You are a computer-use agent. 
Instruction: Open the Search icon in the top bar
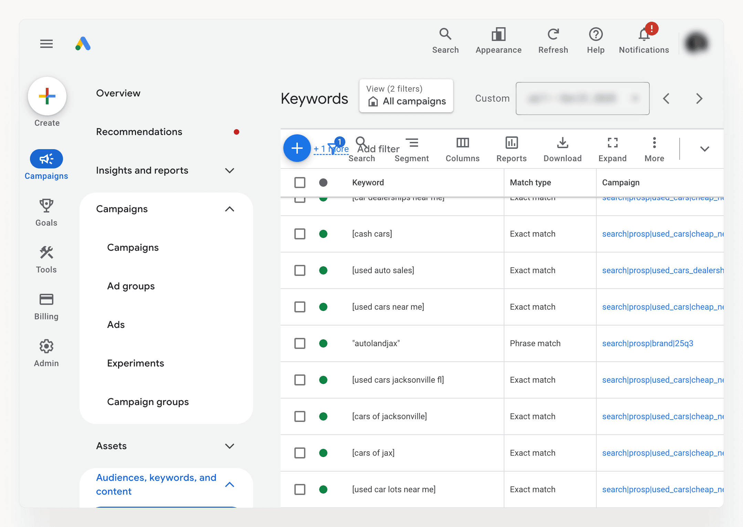point(445,34)
